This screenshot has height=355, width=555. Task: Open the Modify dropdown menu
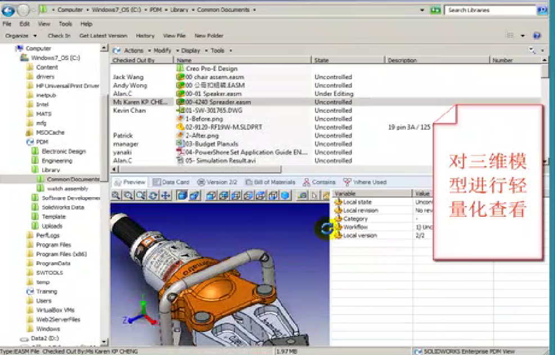[166, 51]
